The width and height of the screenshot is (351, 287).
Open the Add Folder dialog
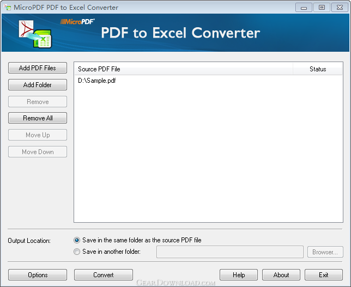38,85
